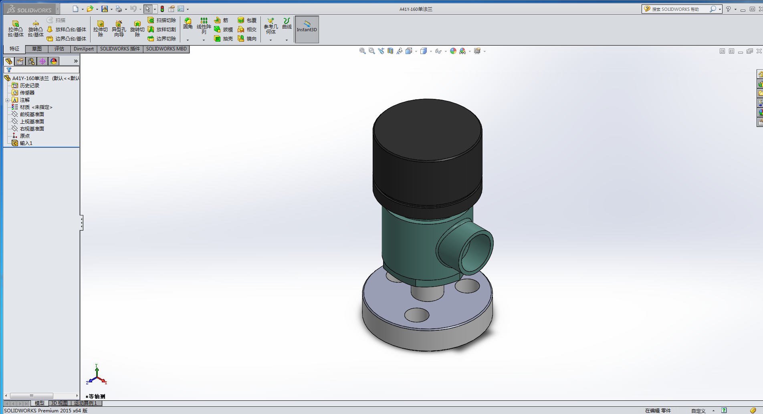Click the Zoom to Fit icon
The width and height of the screenshot is (763, 414).
pyautogui.click(x=362, y=51)
